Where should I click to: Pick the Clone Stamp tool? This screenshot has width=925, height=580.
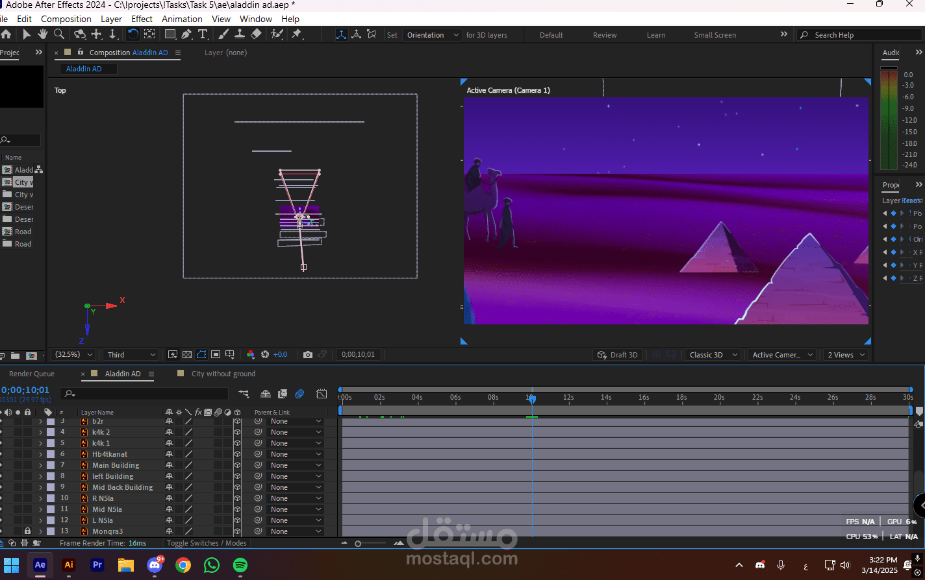pos(240,34)
